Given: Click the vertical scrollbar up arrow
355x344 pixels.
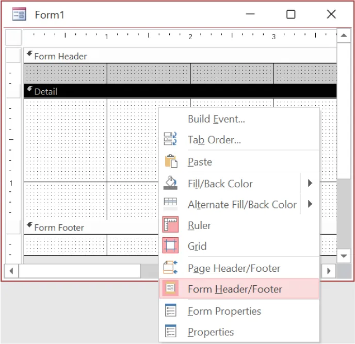Looking at the screenshot, I should tap(344, 36).
